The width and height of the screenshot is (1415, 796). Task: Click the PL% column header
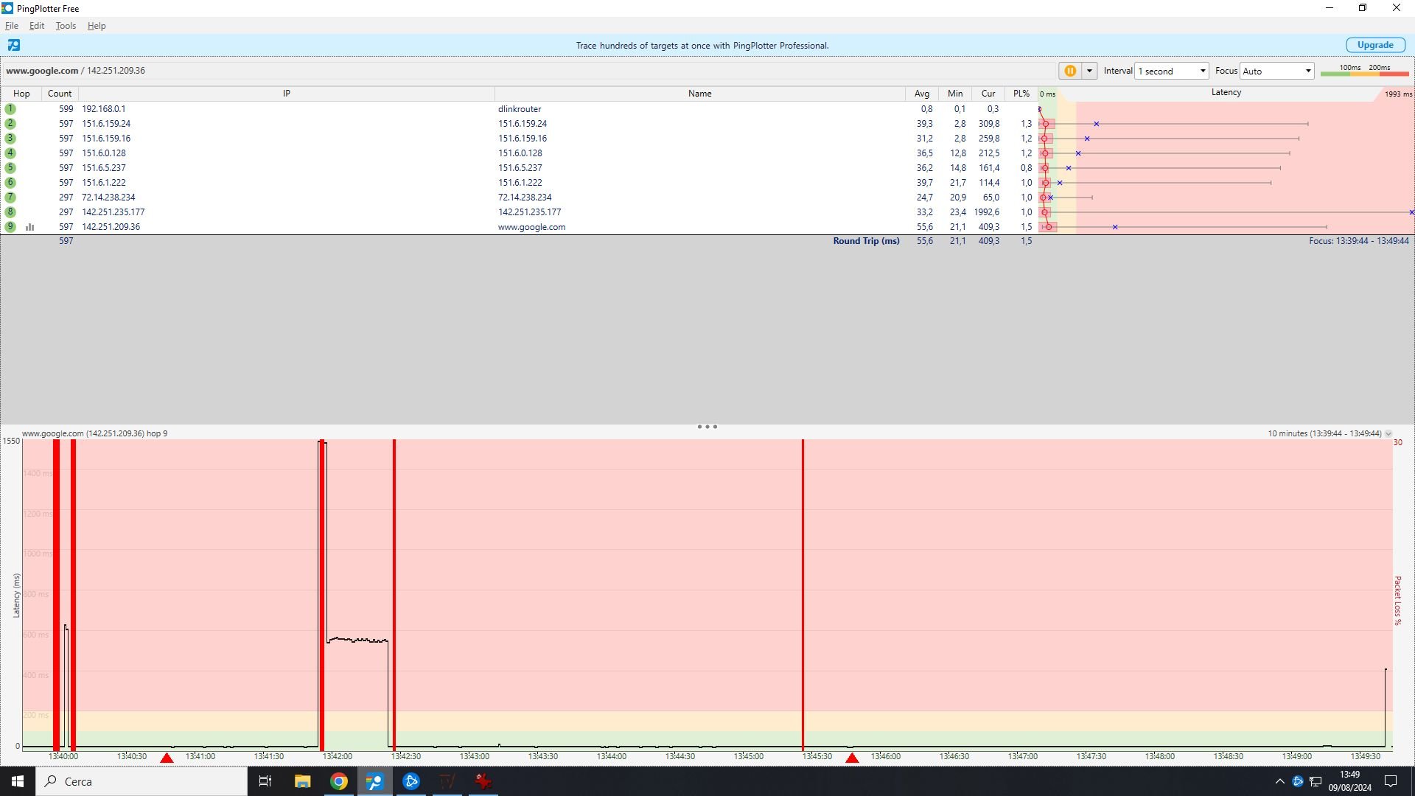tap(1021, 94)
